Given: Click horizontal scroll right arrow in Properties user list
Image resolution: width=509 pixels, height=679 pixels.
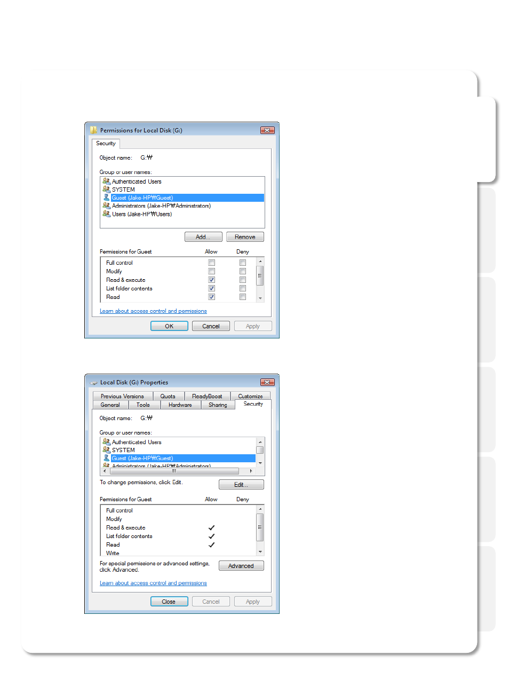Looking at the screenshot, I should coord(251,471).
